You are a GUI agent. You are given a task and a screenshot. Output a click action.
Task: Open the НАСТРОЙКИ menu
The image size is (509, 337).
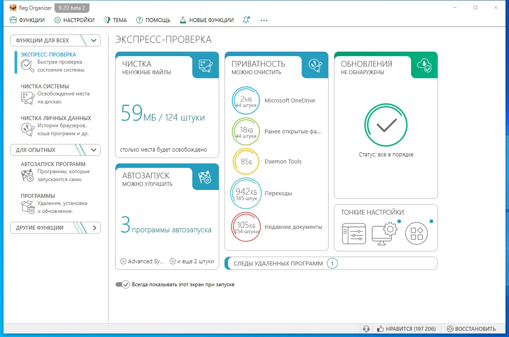75,20
